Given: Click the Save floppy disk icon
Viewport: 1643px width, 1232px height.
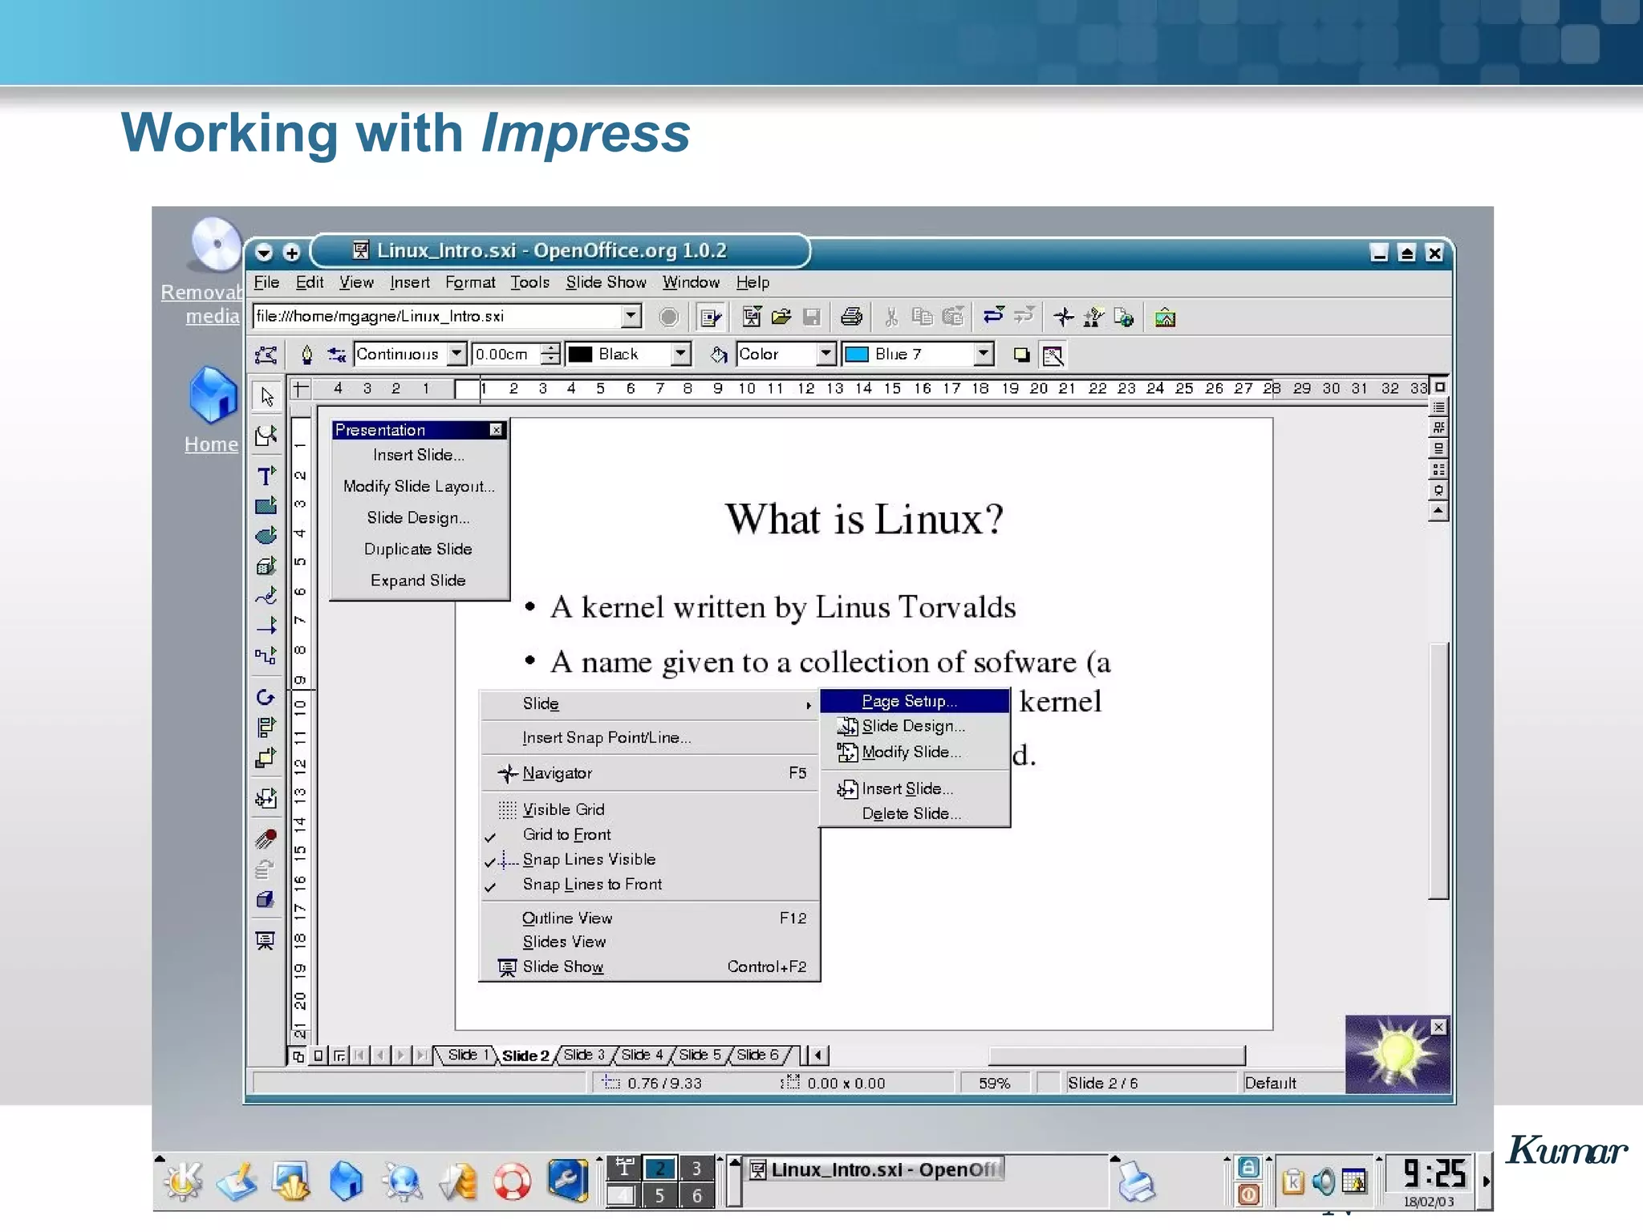Looking at the screenshot, I should pos(812,317).
